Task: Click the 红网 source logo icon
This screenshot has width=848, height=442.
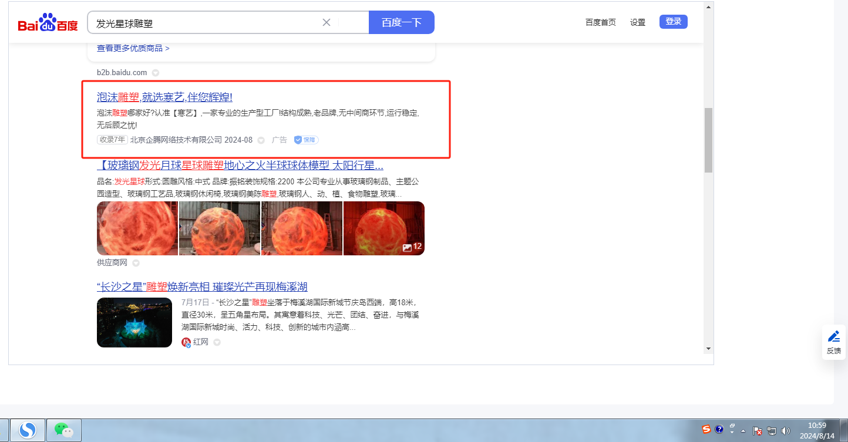Action: [186, 342]
